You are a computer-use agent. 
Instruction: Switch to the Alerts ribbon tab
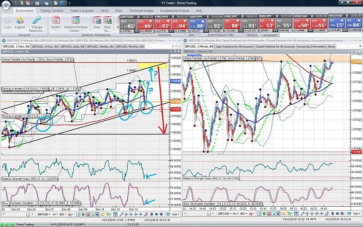click(x=105, y=10)
